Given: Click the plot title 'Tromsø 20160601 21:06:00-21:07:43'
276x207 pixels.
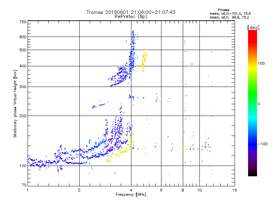Looking at the screenshot, I should 131,12.
